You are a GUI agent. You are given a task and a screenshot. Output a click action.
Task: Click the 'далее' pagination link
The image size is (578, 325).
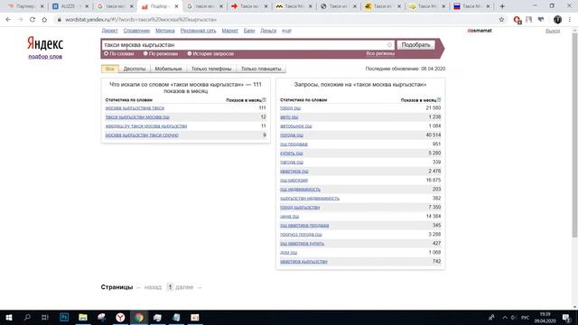click(184, 287)
